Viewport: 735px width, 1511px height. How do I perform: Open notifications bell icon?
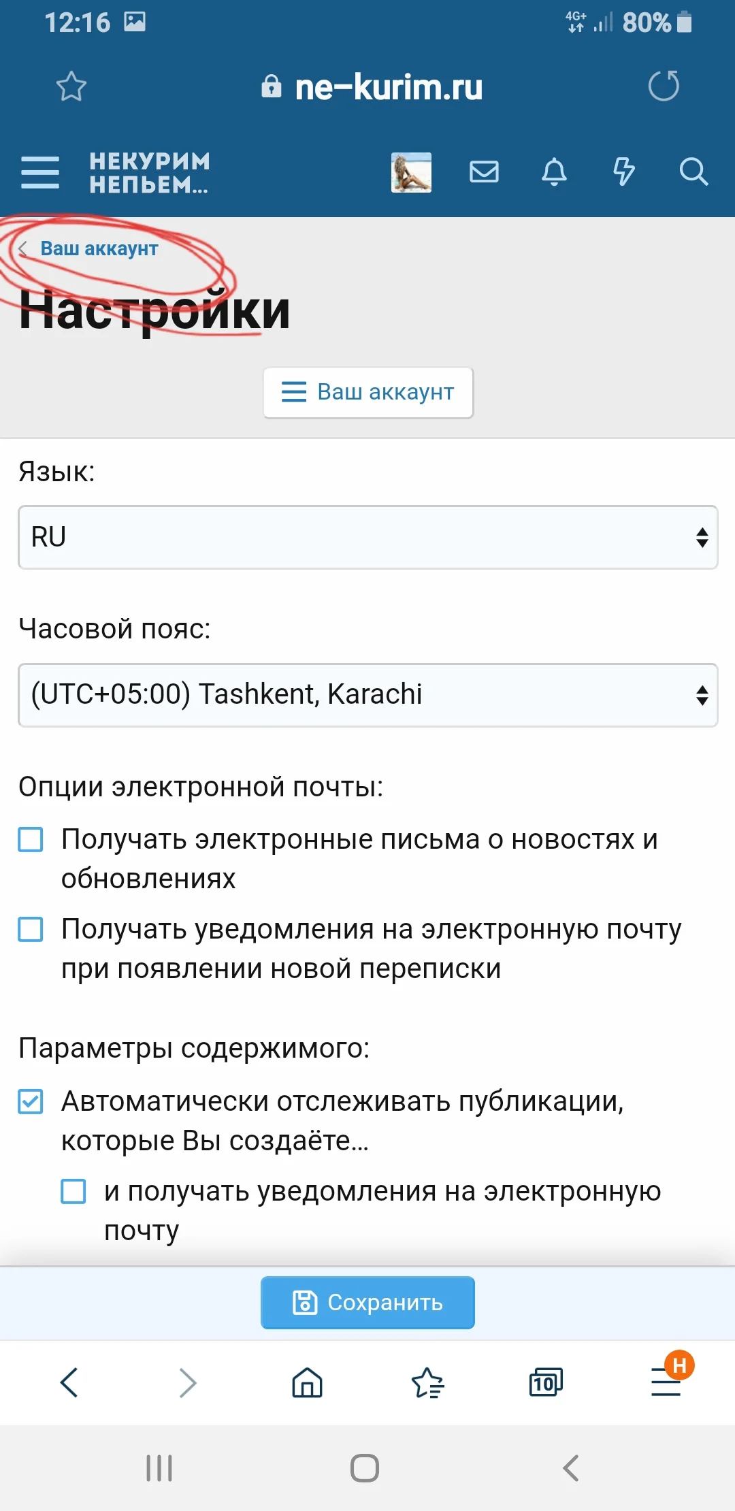coord(554,172)
